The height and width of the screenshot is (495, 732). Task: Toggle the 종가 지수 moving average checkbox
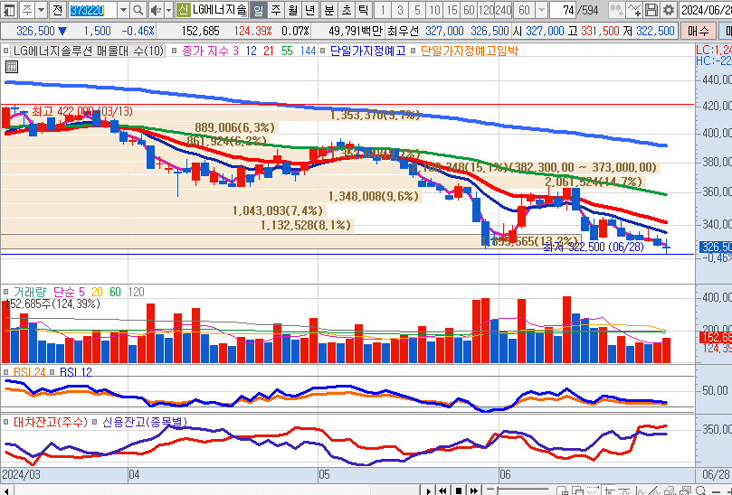[x=174, y=51]
